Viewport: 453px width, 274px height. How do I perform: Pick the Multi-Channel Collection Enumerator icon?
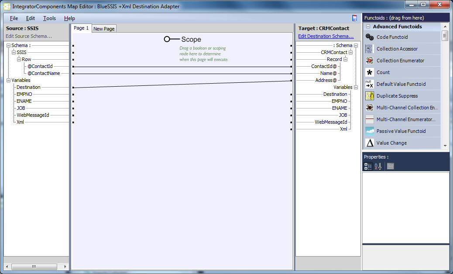(x=370, y=108)
